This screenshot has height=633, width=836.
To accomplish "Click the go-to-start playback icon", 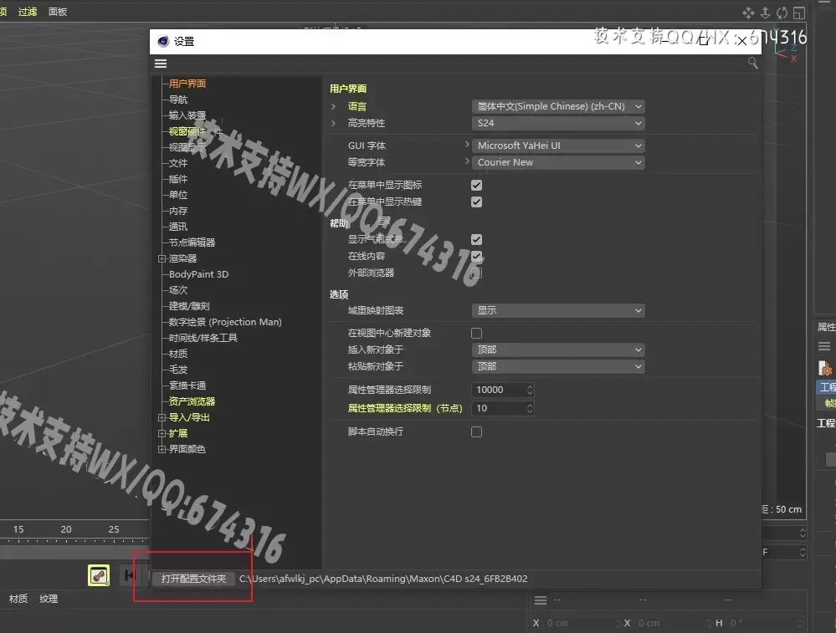I will click(x=129, y=576).
